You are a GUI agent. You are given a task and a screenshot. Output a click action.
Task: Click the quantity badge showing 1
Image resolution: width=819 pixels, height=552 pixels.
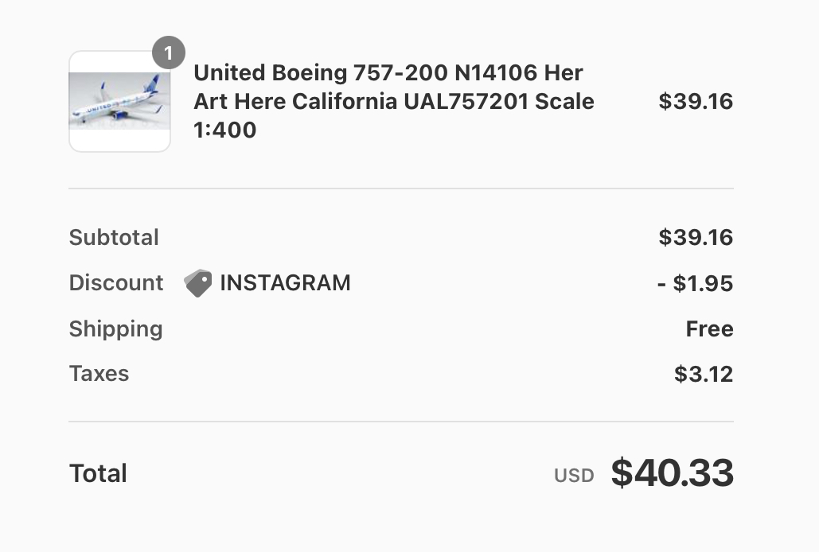(x=168, y=53)
